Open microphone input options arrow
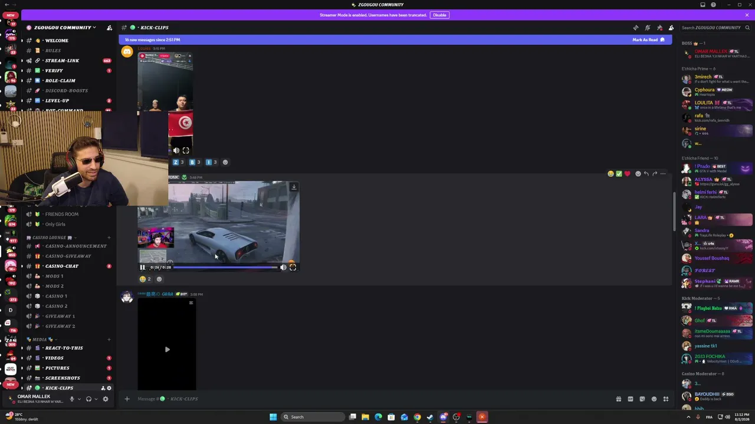Viewport: 755px width, 424px height. coord(78,399)
